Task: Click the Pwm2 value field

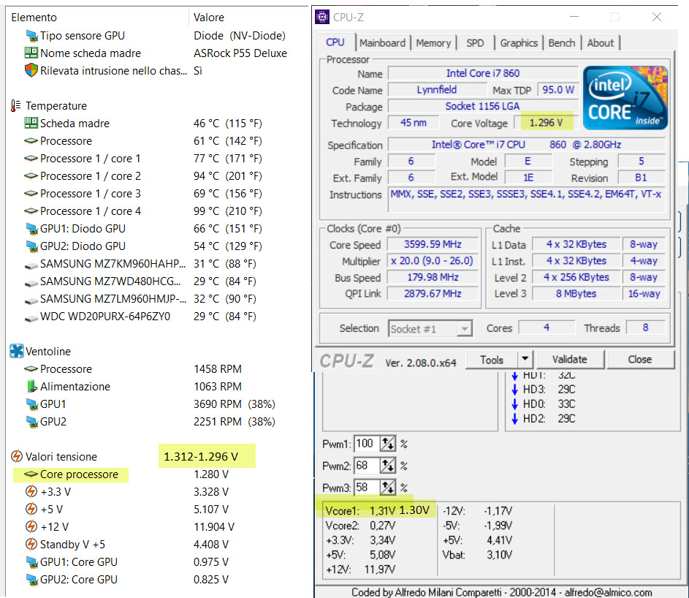Action: 368,466
